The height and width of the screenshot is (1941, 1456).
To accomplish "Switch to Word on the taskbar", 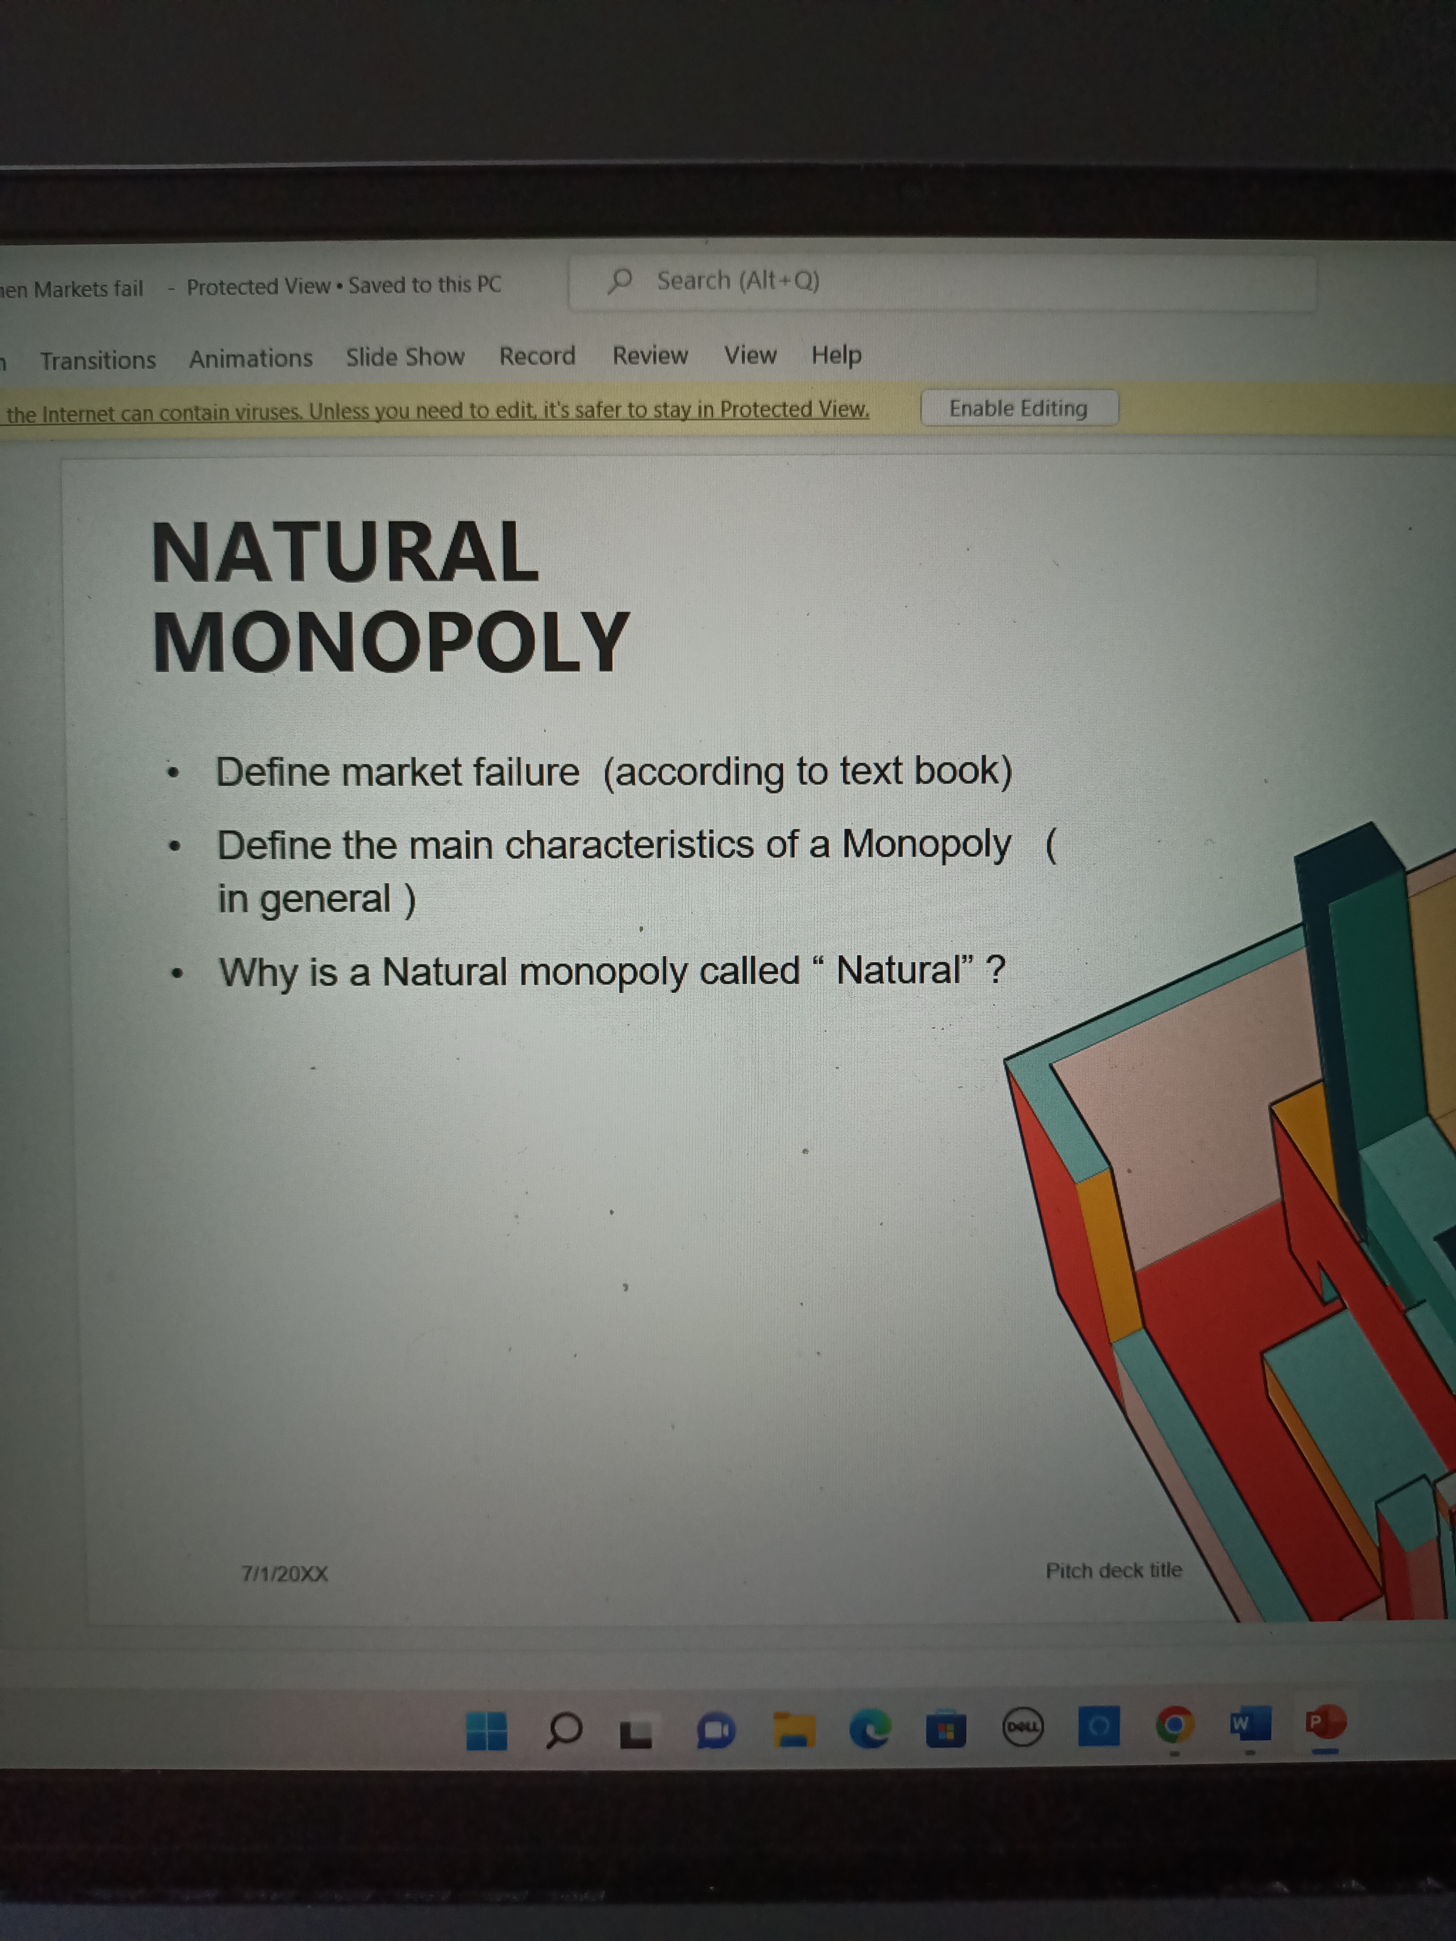I will 1250,1724.
